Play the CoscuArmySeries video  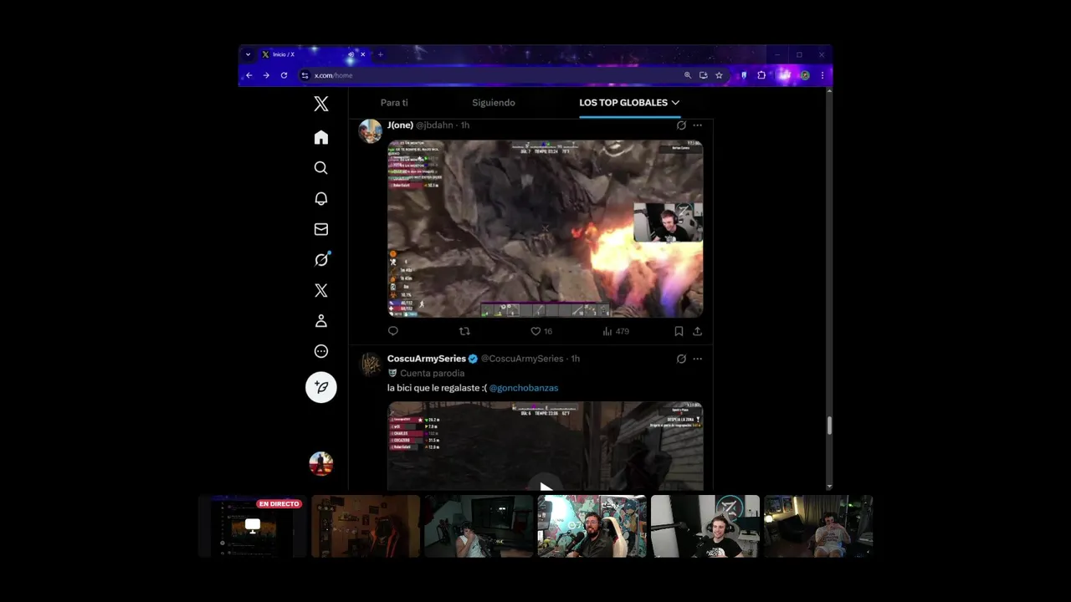pyautogui.click(x=545, y=487)
